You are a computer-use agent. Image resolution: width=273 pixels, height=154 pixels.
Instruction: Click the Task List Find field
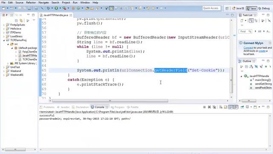(245, 31)
